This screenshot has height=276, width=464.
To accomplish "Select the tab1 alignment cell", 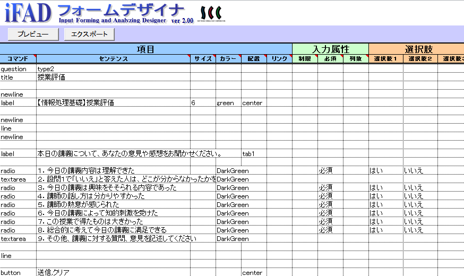I will (254, 154).
